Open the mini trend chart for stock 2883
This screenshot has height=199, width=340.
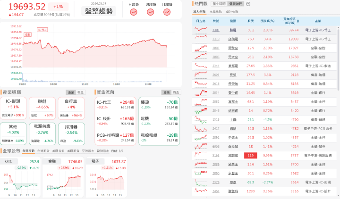(201, 48)
